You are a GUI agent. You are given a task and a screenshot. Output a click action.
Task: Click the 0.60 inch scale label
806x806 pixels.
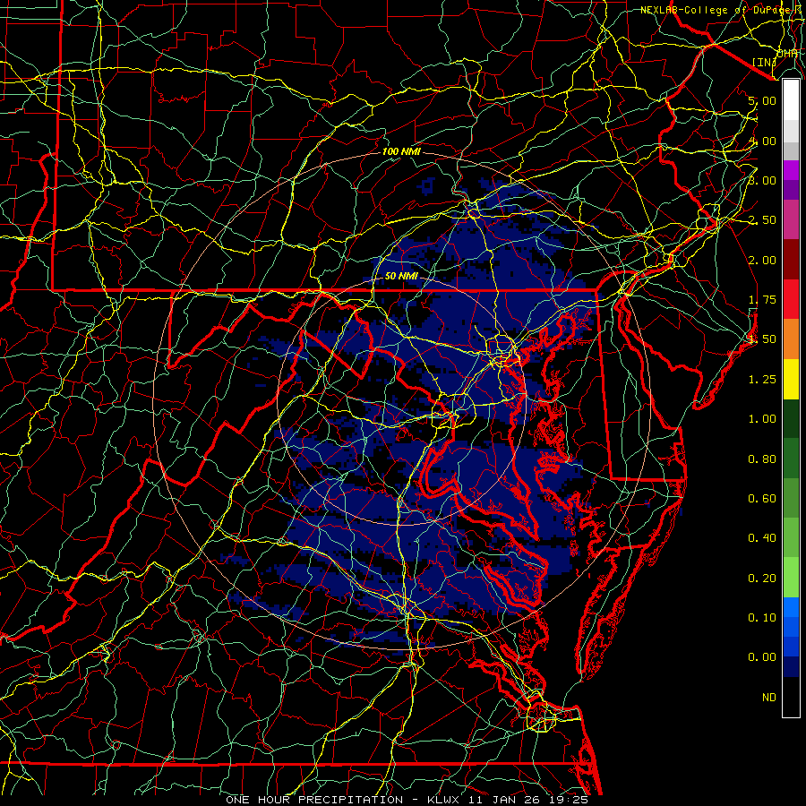(x=762, y=499)
